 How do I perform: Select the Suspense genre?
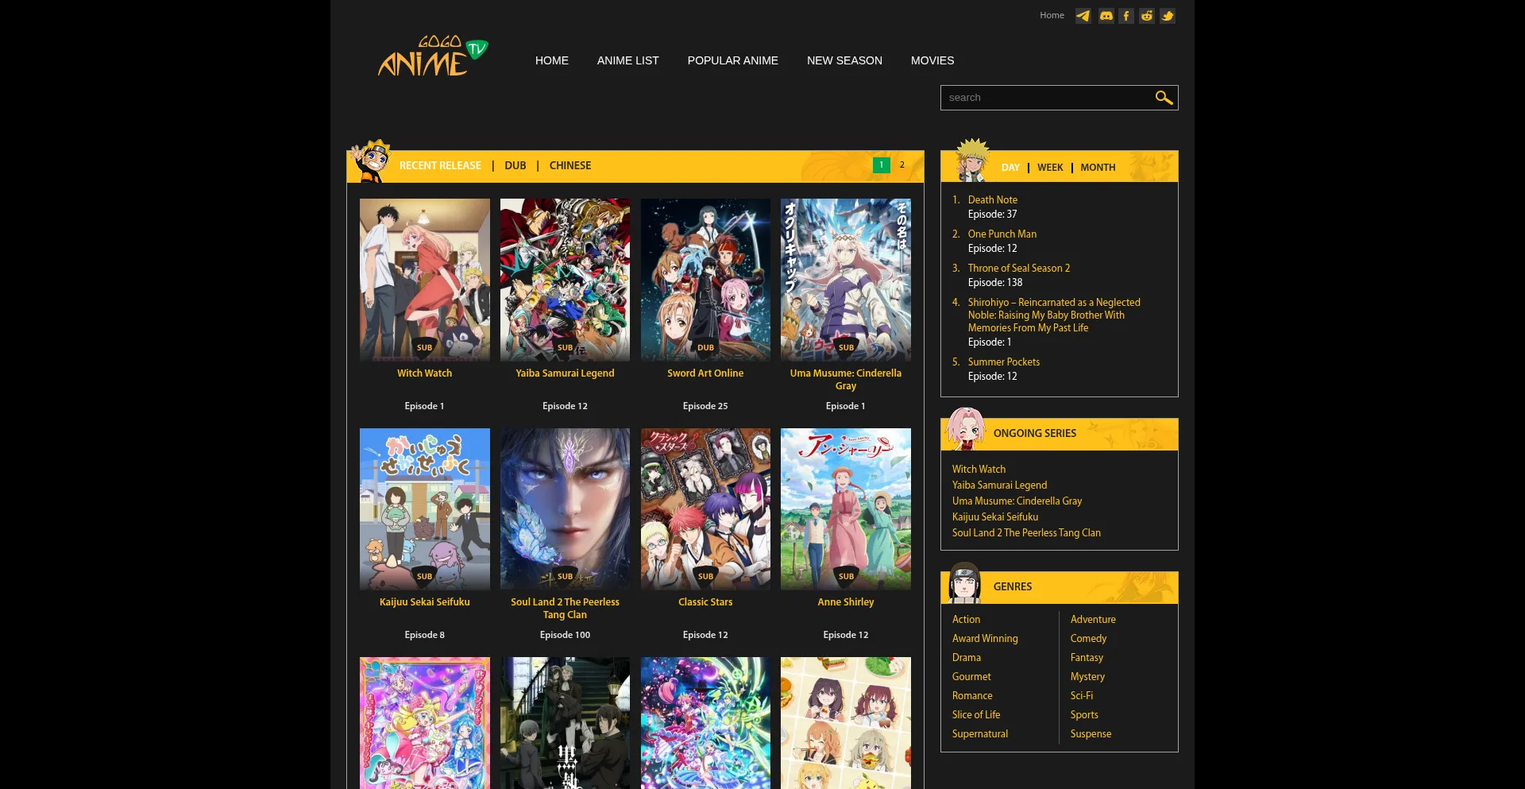pos(1091,734)
